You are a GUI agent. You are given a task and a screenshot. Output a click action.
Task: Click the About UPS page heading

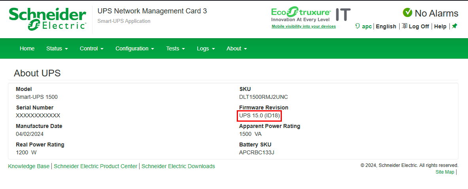[37, 73]
